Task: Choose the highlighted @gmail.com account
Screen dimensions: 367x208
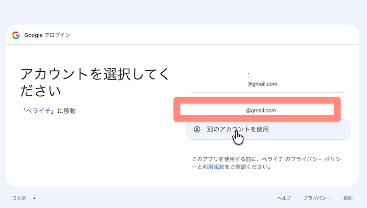Action: [257, 109]
